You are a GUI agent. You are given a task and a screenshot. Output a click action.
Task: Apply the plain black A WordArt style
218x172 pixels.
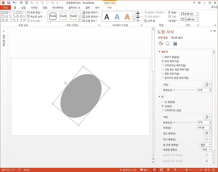coord(107,17)
